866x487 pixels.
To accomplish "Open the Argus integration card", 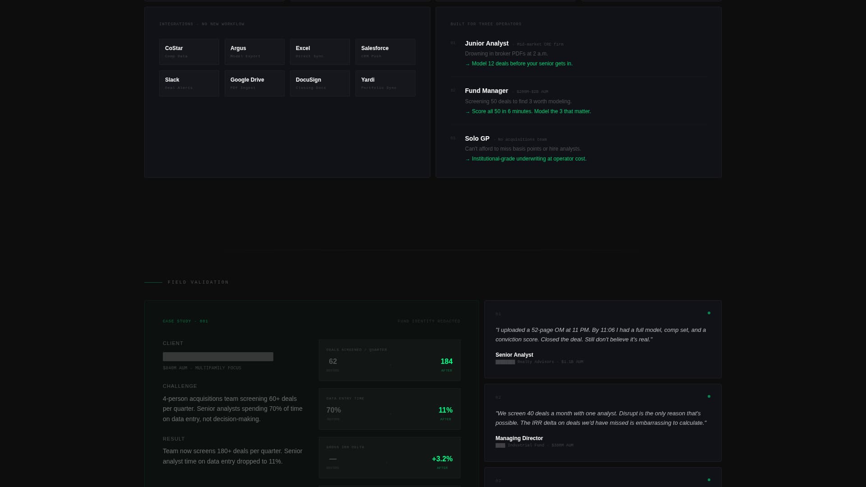I will click(x=254, y=52).
